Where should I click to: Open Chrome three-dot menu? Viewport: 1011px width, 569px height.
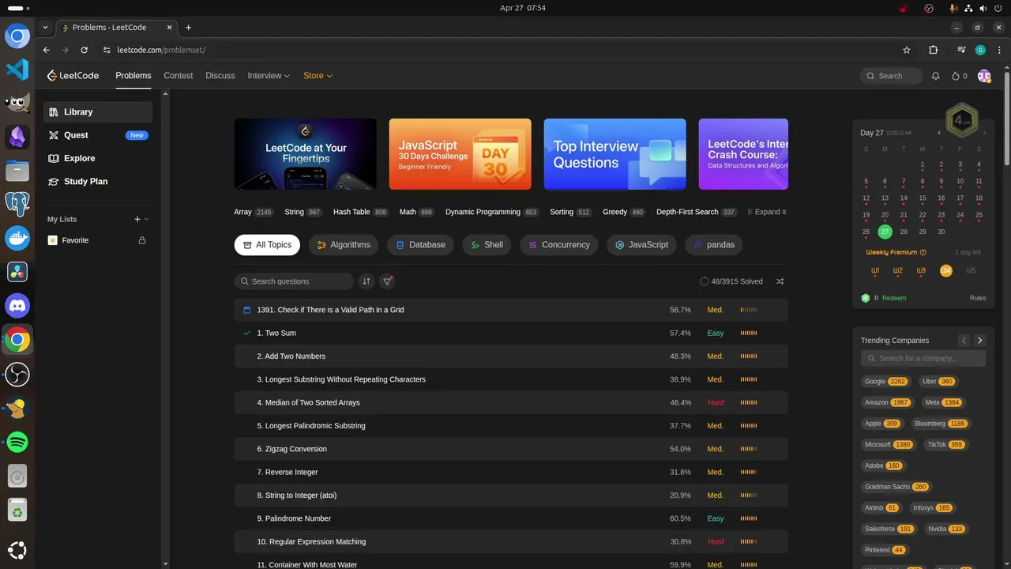tap(999, 50)
